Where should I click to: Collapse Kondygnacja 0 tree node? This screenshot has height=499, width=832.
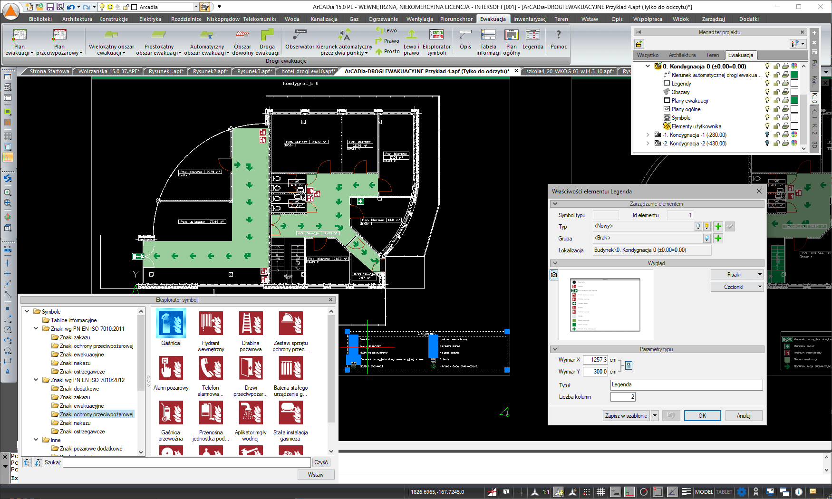[648, 66]
